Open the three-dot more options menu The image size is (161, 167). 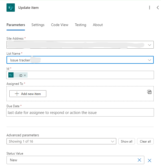(150, 8)
